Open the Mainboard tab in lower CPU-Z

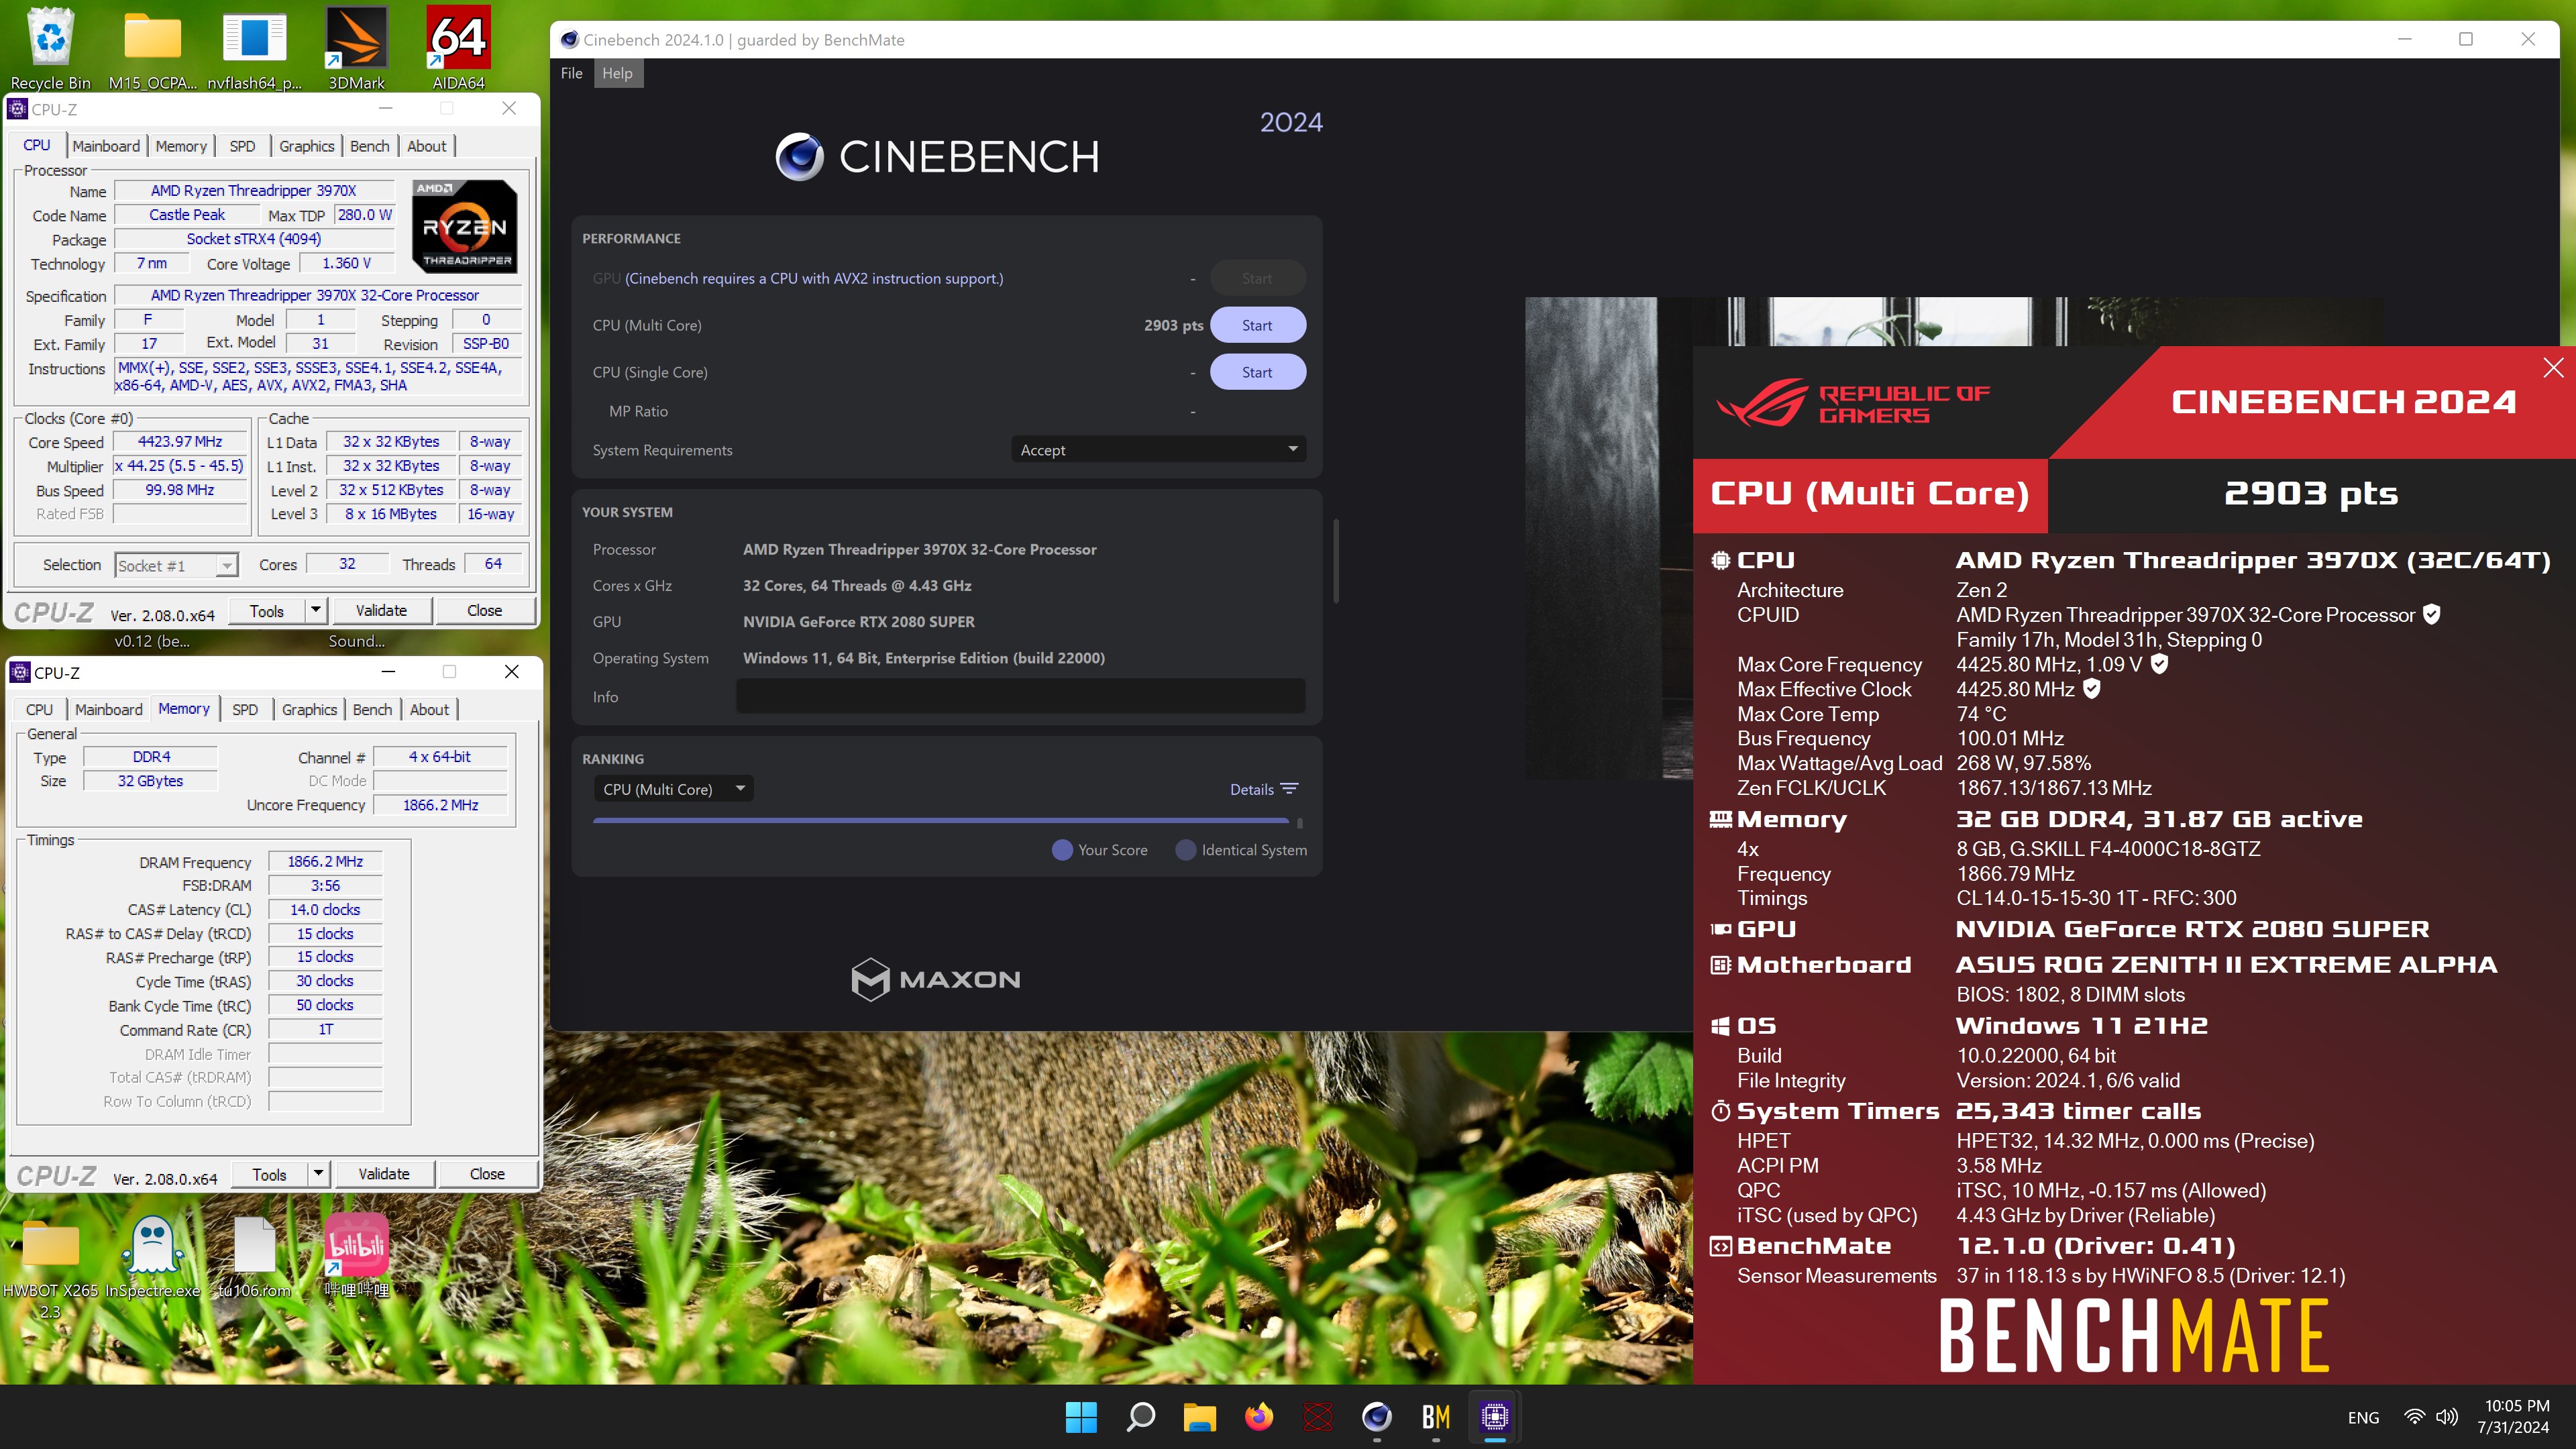point(108,709)
